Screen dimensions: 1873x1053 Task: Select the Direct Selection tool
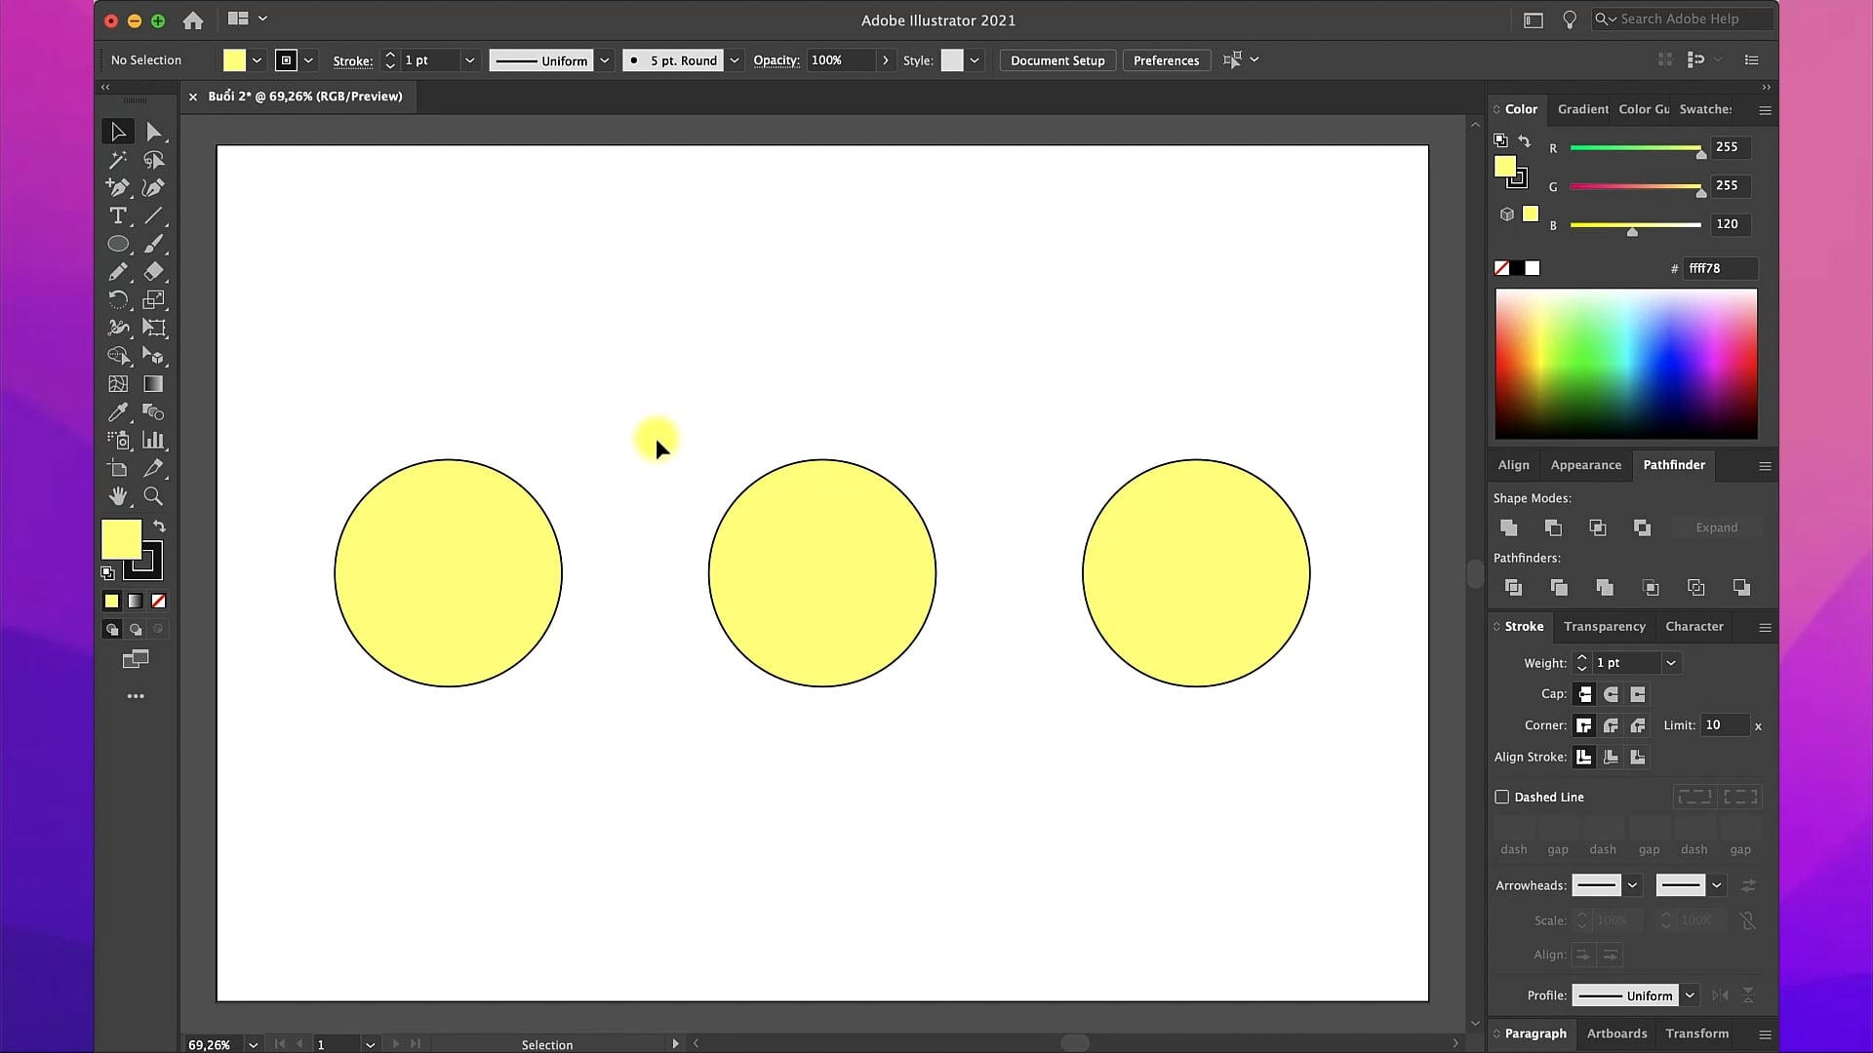tap(153, 132)
